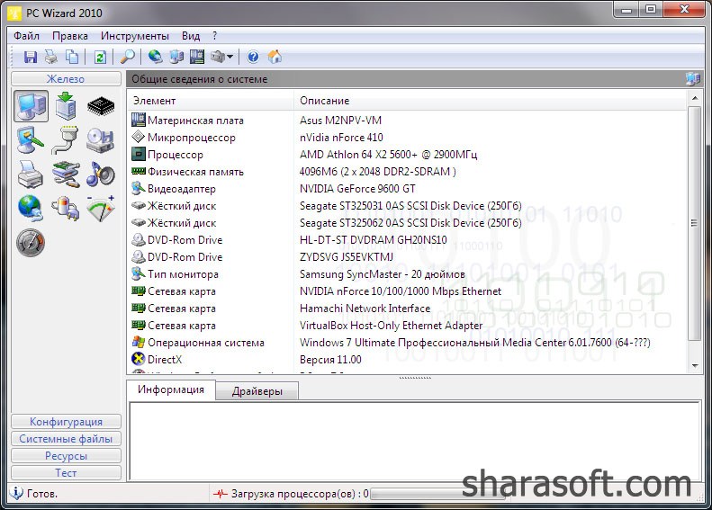Select the Voltage gauge sidebar icon
The width and height of the screenshot is (712, 510).
100,209
